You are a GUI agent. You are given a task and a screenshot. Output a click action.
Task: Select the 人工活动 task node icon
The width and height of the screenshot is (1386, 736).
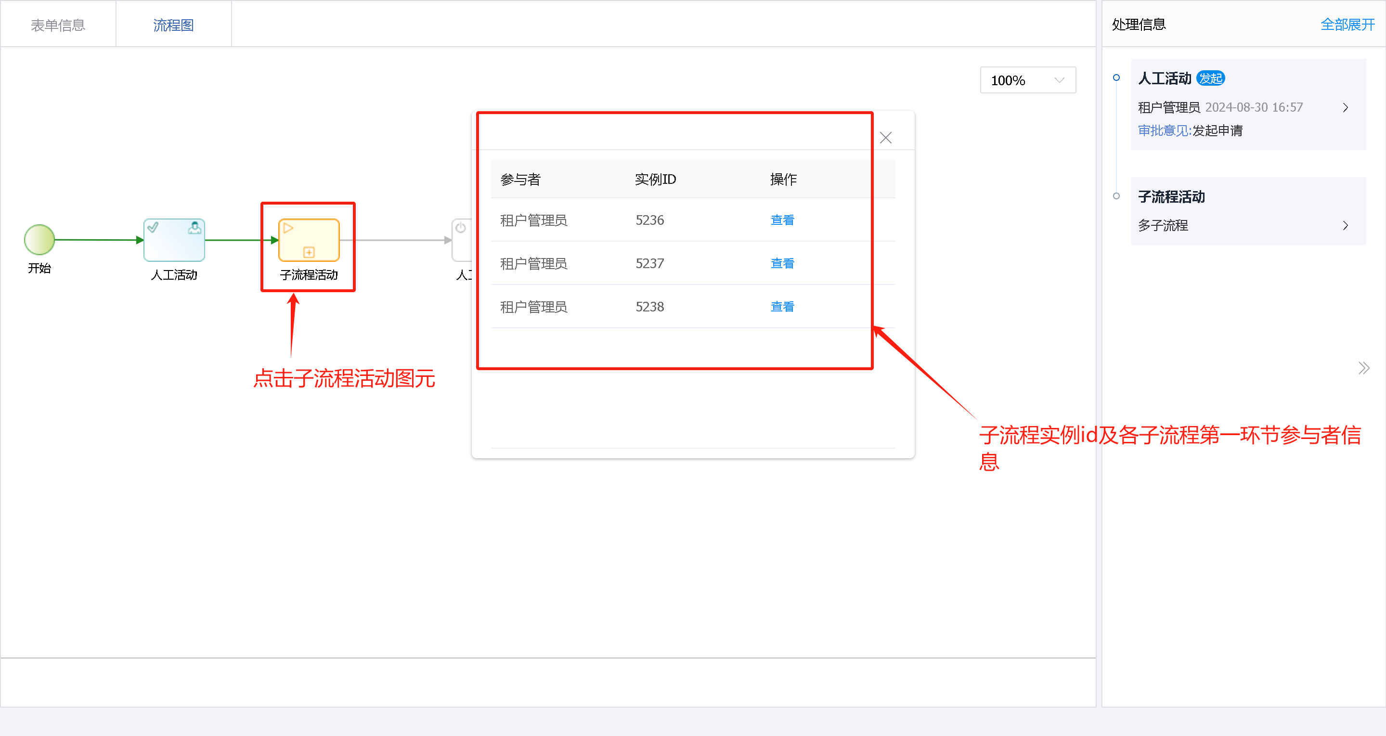pos(174,240)
